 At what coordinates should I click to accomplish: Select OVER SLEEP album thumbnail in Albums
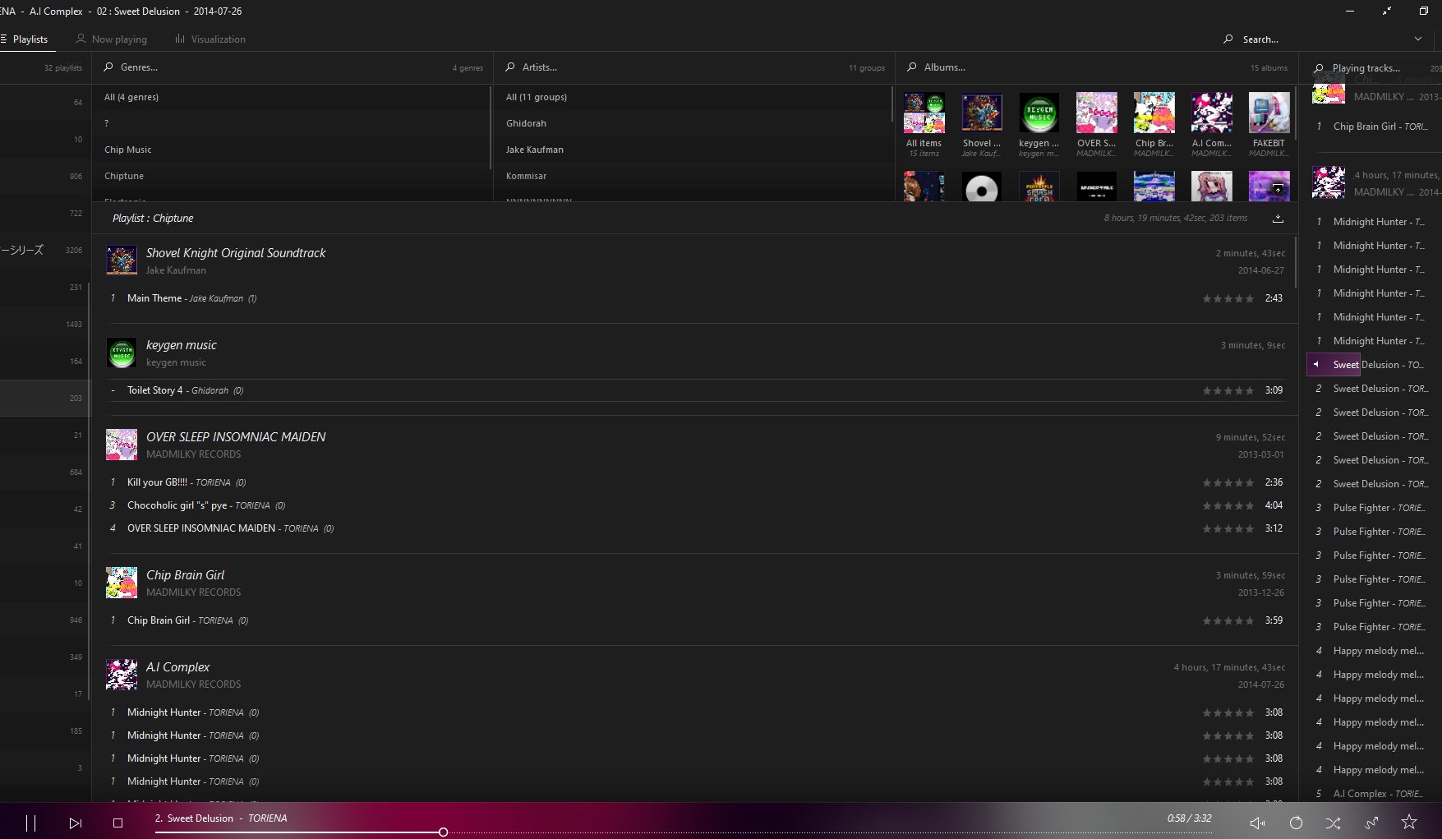[1096, 113]
